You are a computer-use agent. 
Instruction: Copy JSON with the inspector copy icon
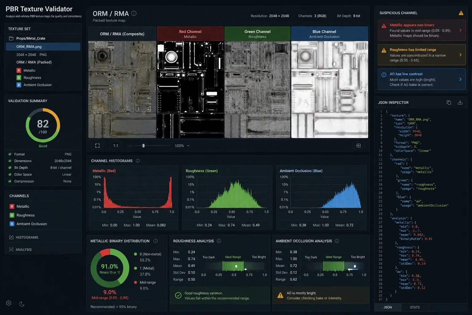[x=449, y=102]
